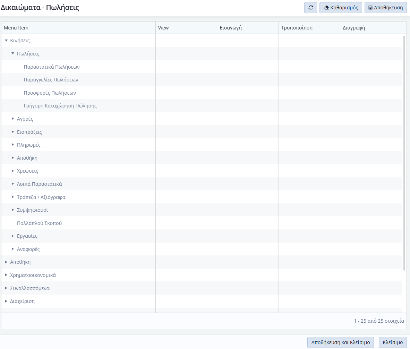Click the grid vertical scrollbar

coord(404,153)
